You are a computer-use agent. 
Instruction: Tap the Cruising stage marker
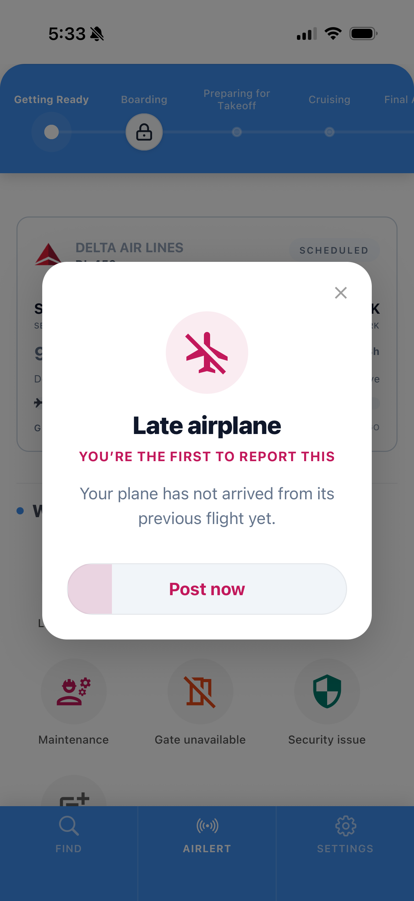pos(329,132)
